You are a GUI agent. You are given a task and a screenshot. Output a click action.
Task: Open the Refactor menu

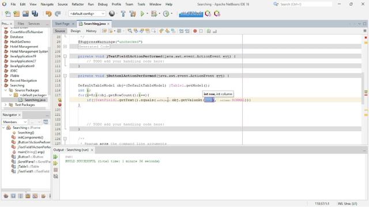pyautogui.click(x=78, y=4)
